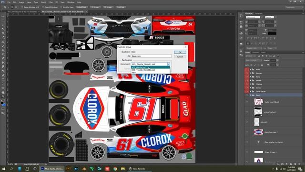Click the foreground color swatch
This screenshot has width=305, height=172.
tap(2, 103)
